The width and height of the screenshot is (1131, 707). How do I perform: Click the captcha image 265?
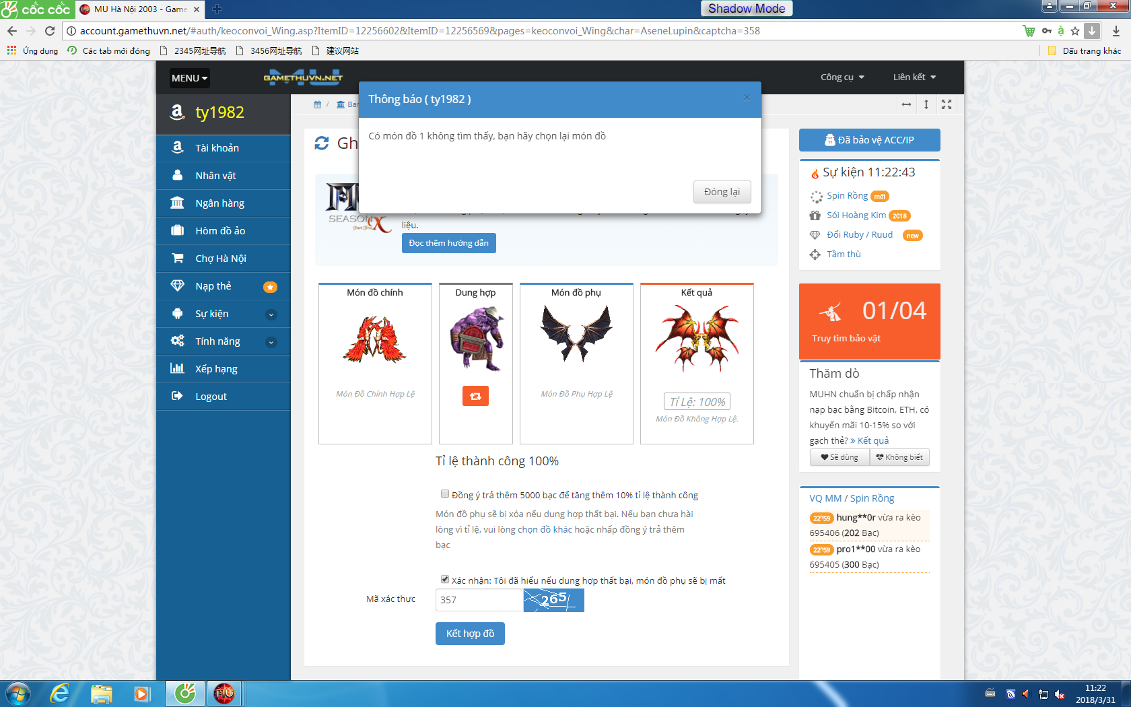(x=554, y=600)
